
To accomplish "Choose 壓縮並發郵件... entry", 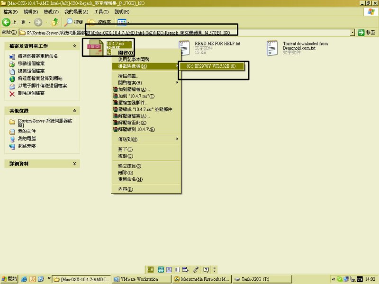I will pos(146,103).
